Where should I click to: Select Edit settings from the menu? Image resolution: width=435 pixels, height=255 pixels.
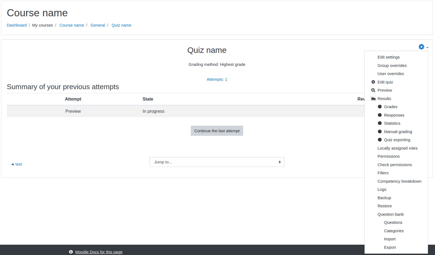click(389, 57)
